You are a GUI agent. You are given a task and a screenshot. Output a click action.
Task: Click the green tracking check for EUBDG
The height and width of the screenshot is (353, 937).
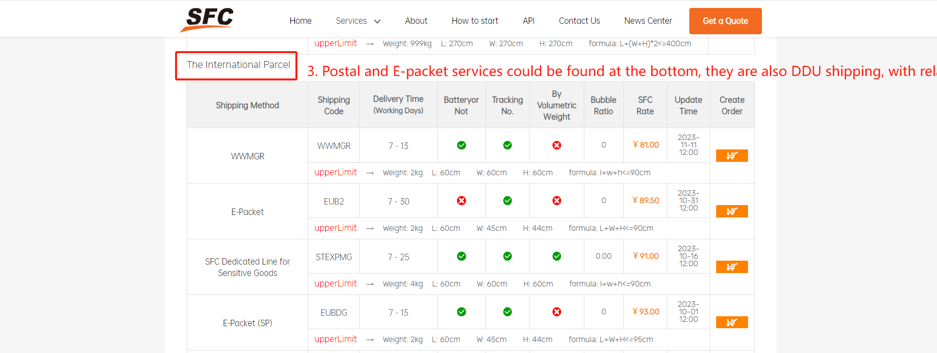(x=507, y=312)
